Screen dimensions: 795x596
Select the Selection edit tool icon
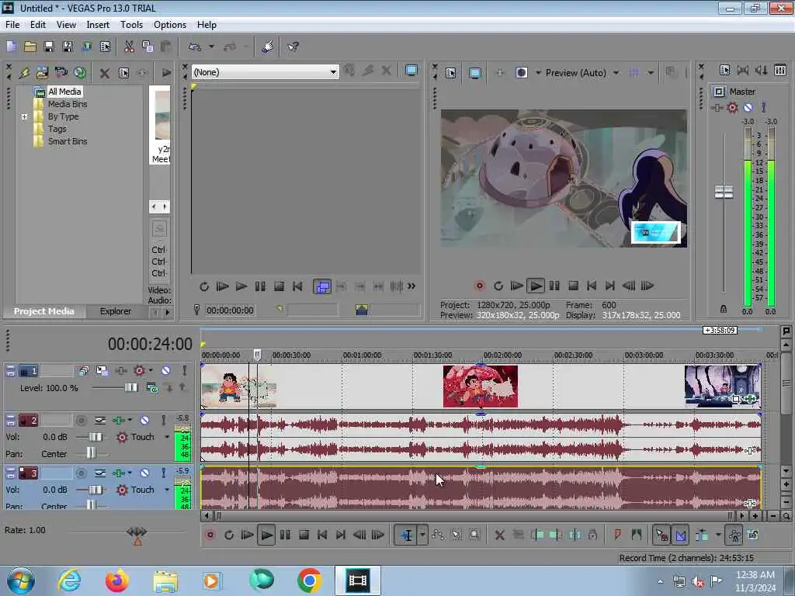coord(456,535)
